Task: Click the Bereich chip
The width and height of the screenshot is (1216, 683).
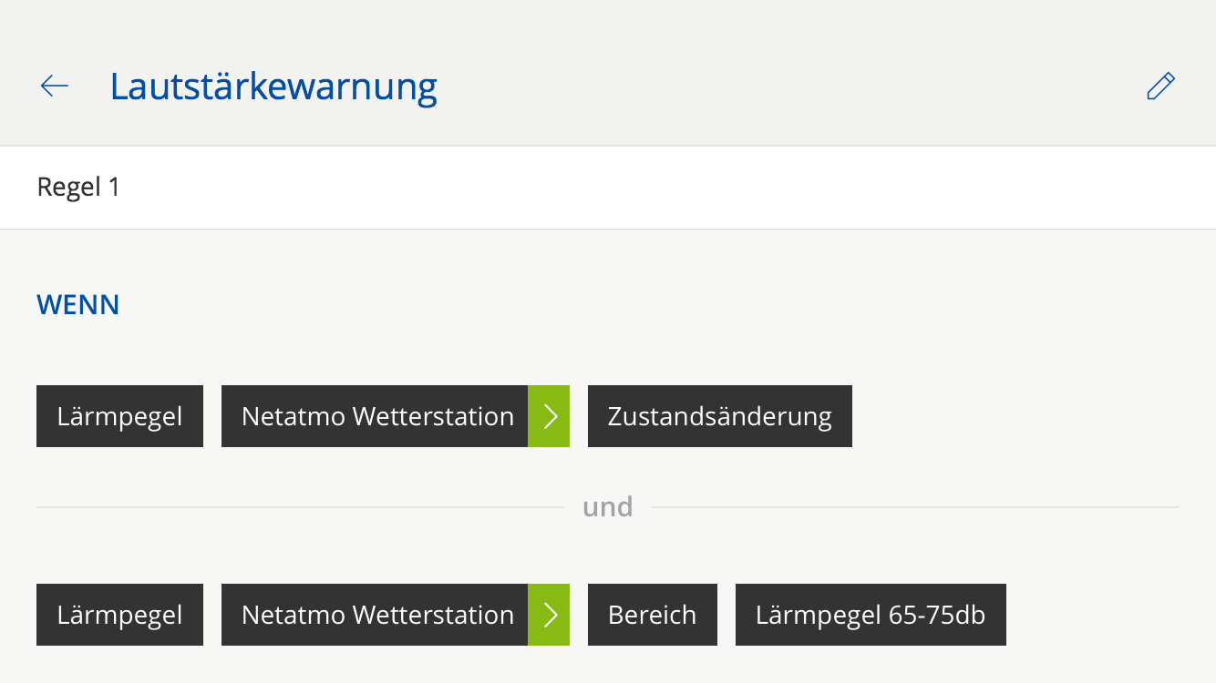Action: coord(652,615)
